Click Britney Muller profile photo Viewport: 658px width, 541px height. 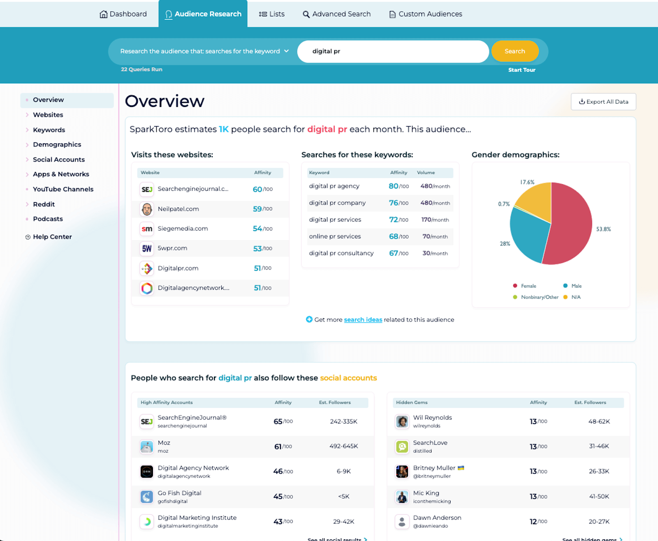point(402,472)
